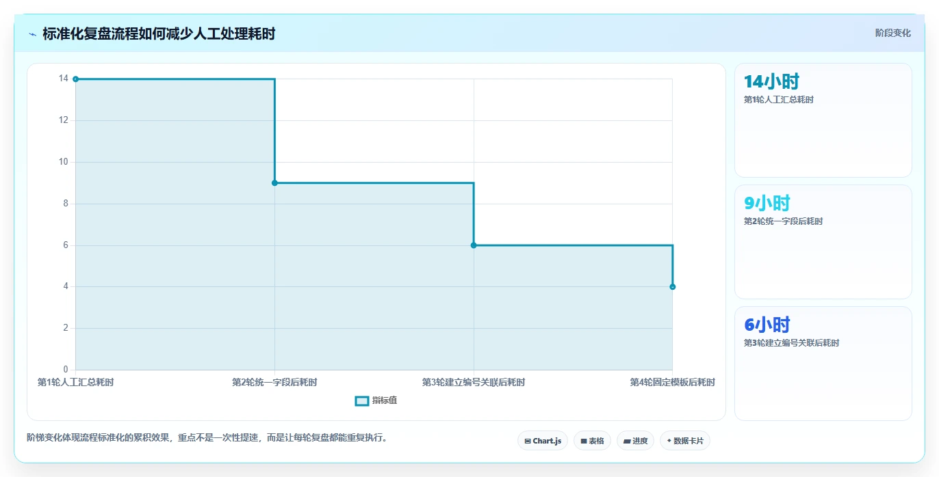Click card caption 第1轮人工汇总耗时

779,100
